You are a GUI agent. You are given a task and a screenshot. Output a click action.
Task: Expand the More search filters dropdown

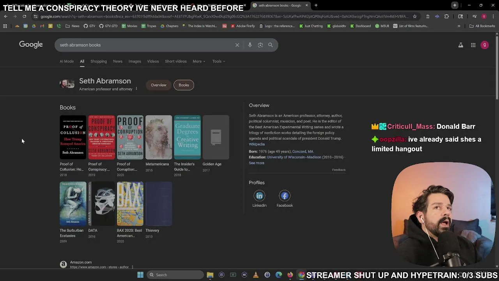tap(199, 61)
